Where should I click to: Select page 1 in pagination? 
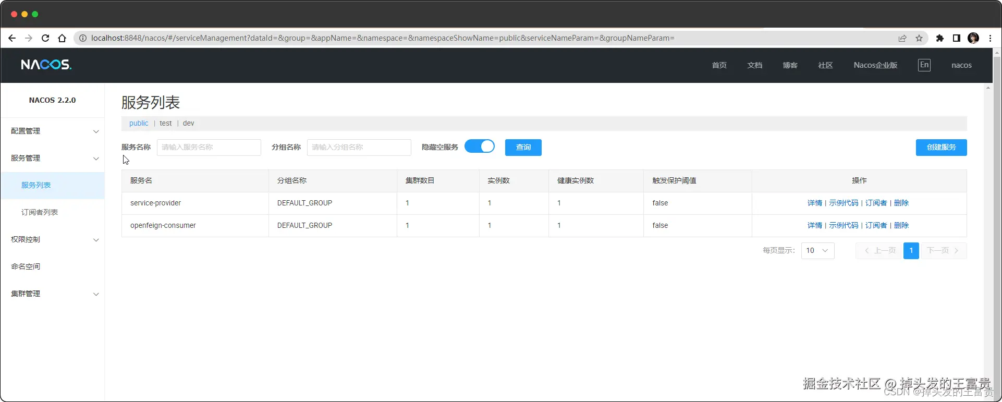point(911,251)
